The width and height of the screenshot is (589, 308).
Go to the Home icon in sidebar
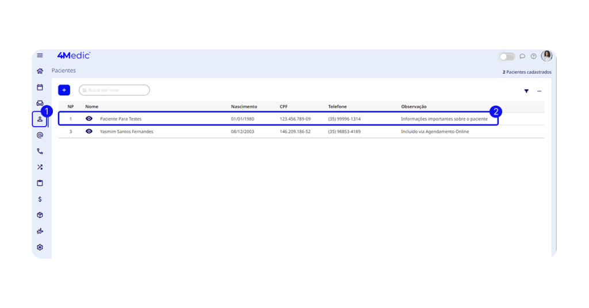[x=40, y=71]
